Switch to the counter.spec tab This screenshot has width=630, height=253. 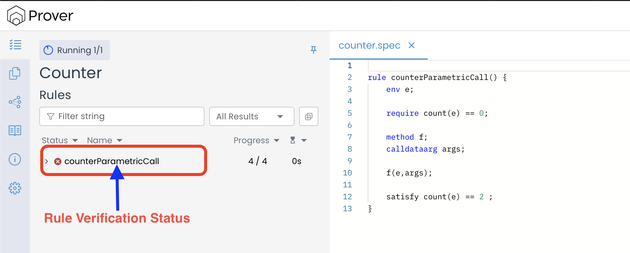pyautogui.click(x=369, y=45)
